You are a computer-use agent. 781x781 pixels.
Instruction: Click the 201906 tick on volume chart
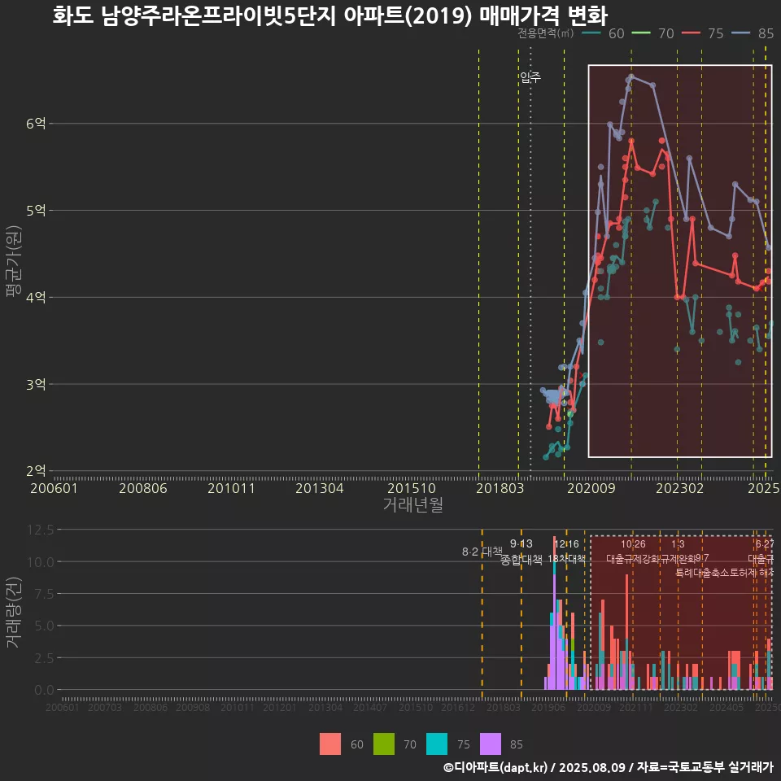click(x=548, y=707)
